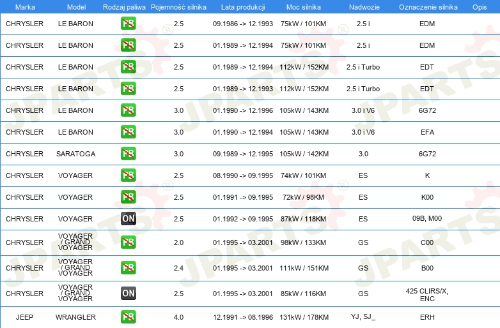Image resolution: width=500 pixels, height=328 pixels.
Task: Click petrol icon in Voyager 74kW row
Action: [128, 175]
